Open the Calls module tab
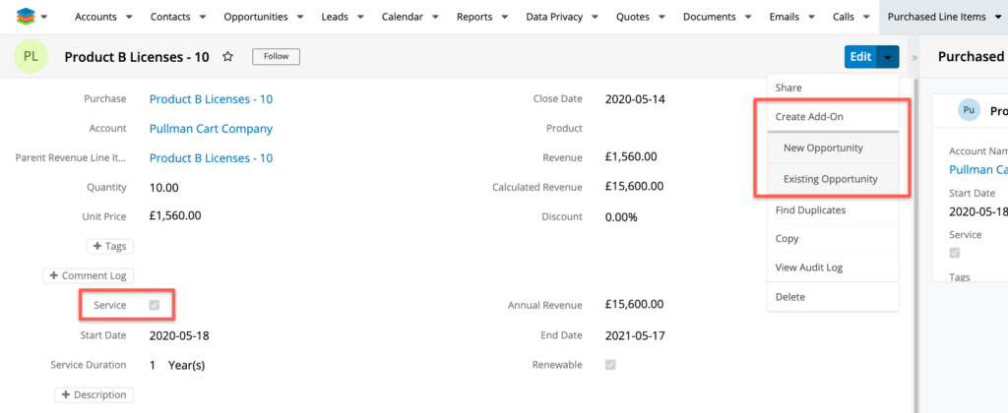The width and height of the screenshot is (1008, 413). click(844, 18)
